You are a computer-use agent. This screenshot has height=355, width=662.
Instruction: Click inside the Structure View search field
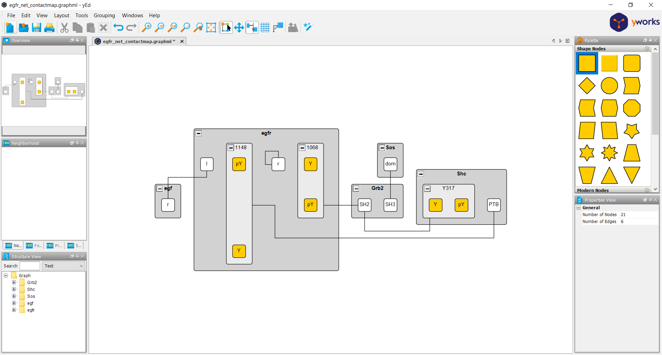[30, 266]
